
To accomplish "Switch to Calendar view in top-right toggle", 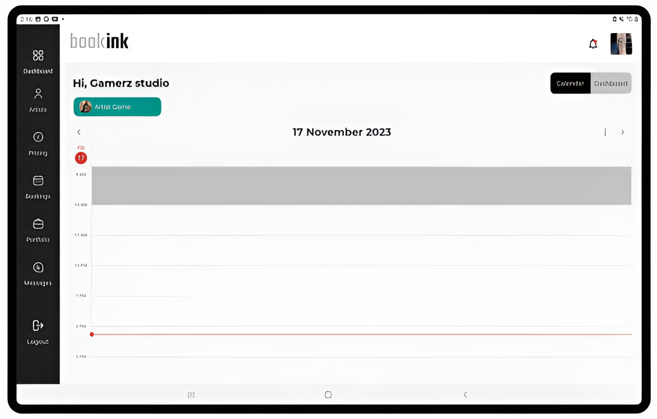I will pos(570,83).
